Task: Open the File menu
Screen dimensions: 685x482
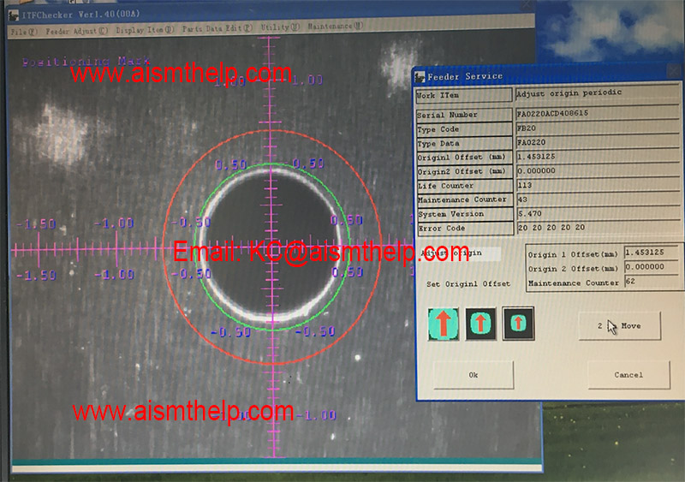Action: [21, 27]
